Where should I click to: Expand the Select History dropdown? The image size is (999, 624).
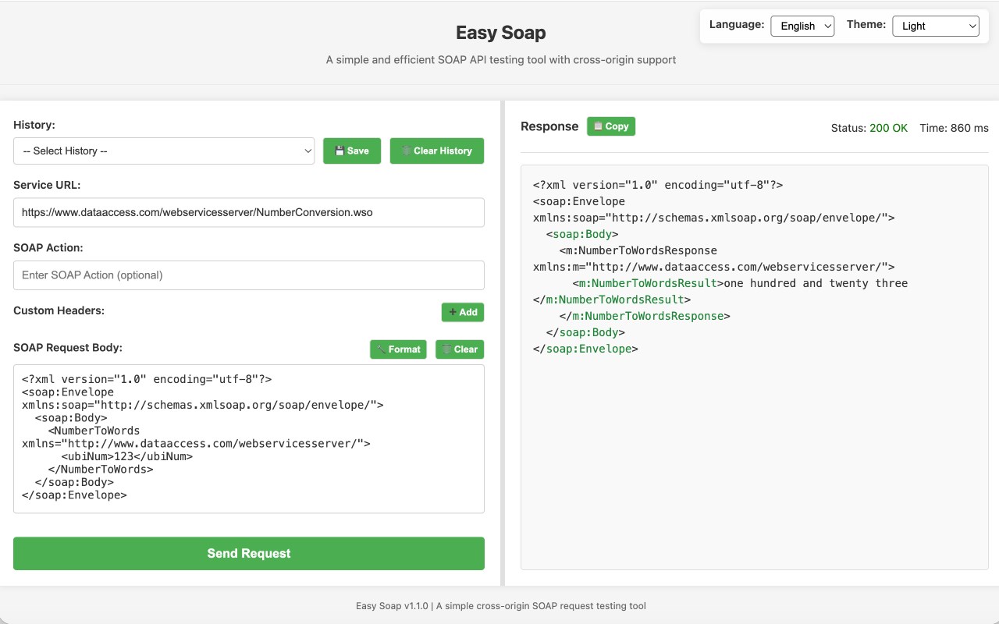click(x=164, y=151)
